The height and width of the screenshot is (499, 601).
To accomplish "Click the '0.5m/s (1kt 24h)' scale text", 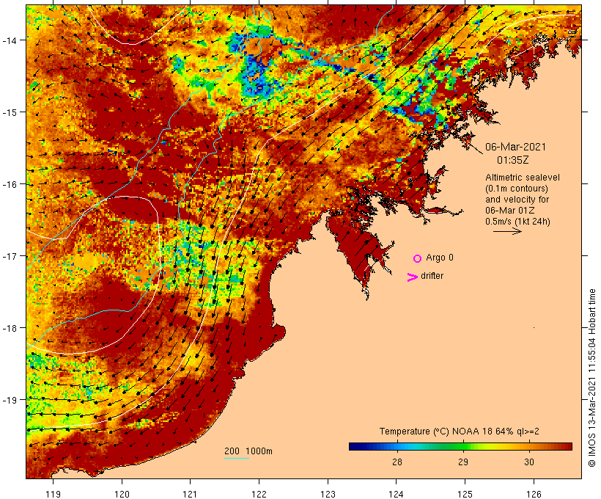I will pyautogui.click(x=517, y=222).
